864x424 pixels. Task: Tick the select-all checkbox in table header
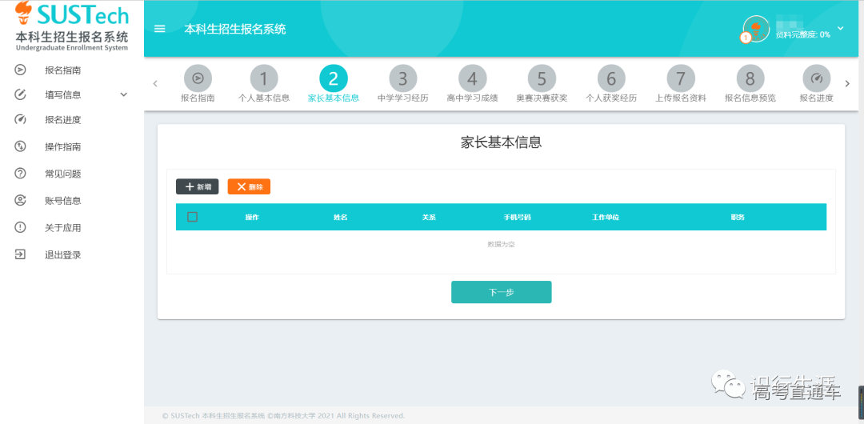pos(192,217)
